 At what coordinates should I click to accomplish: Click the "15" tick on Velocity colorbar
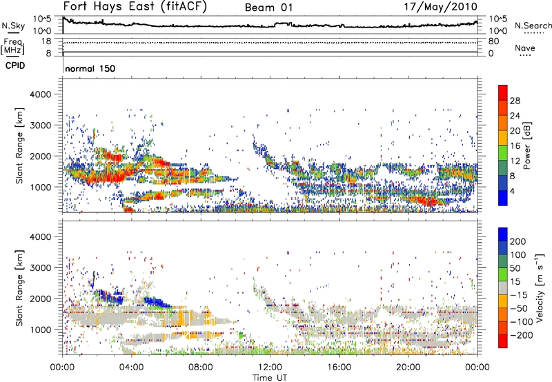(x=515, y=282)
